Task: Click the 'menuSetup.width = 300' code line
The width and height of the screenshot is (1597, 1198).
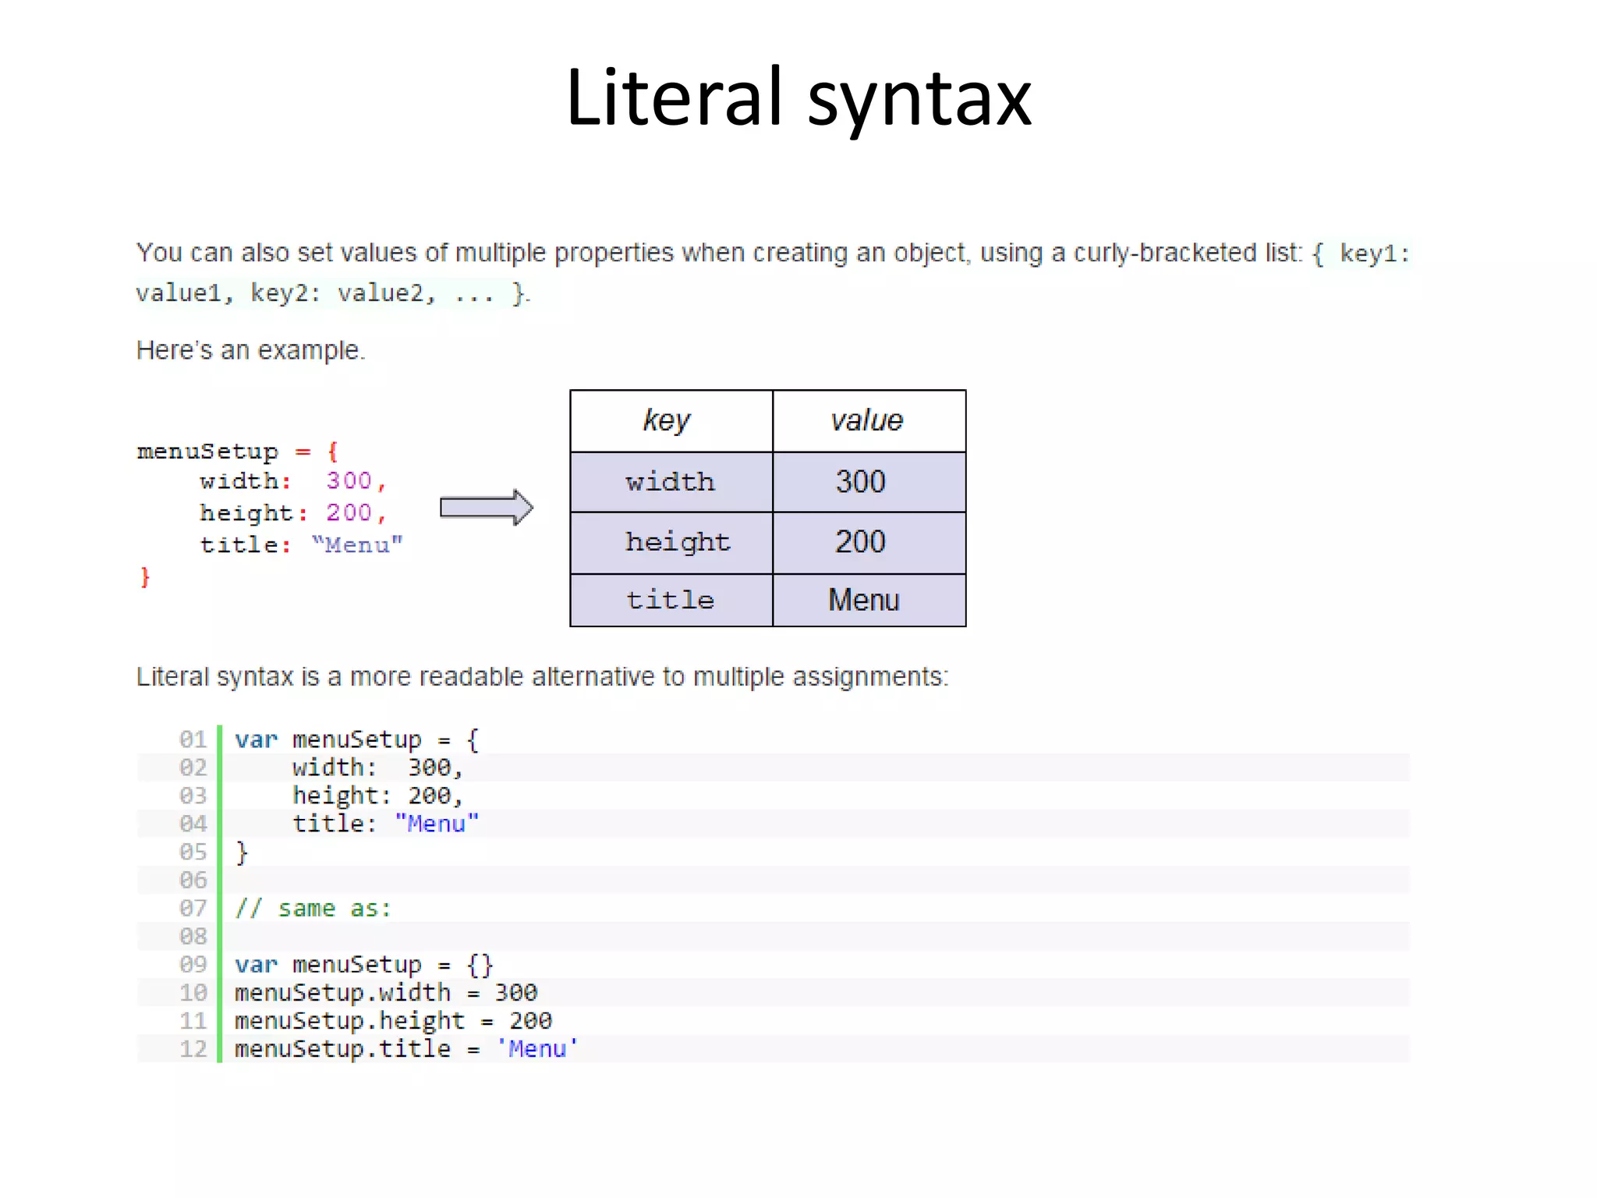Action: 385,993
